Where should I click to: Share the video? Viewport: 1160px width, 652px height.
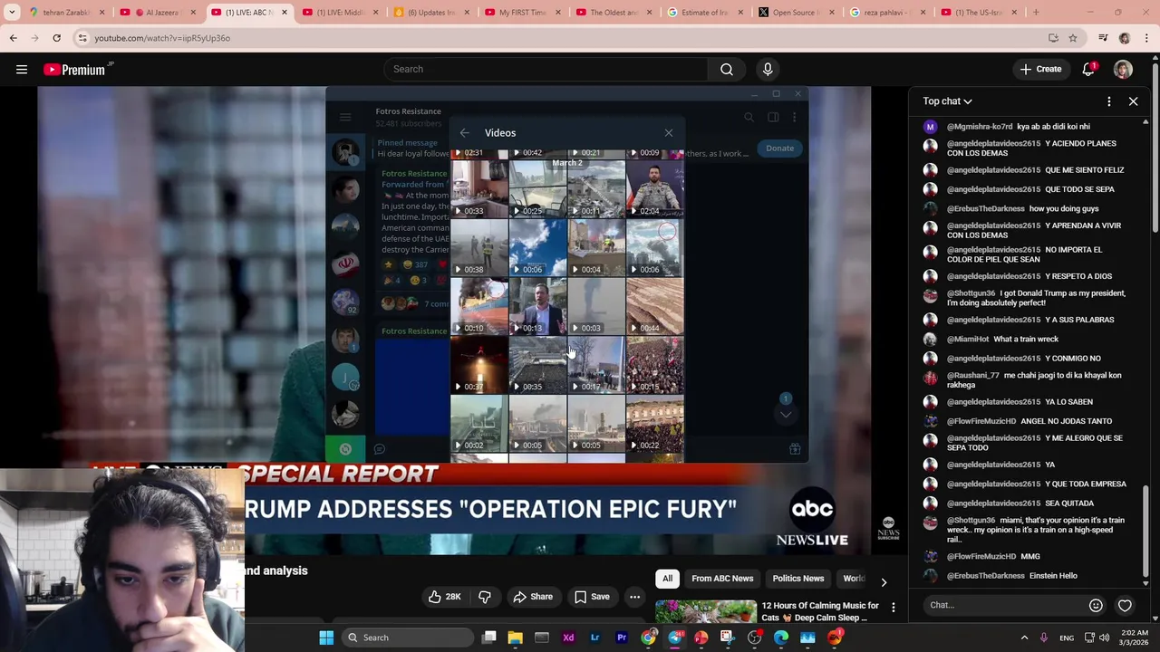[x=533, y=597]
